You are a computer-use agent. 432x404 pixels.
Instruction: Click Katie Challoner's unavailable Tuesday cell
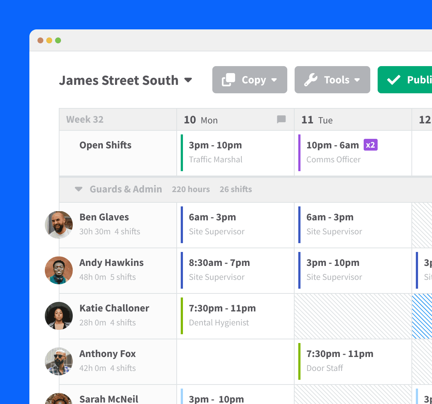click(353, 316)
